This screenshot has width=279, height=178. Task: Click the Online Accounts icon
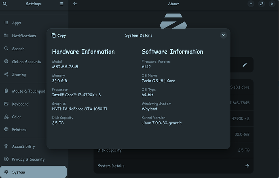tap(6, 61)
